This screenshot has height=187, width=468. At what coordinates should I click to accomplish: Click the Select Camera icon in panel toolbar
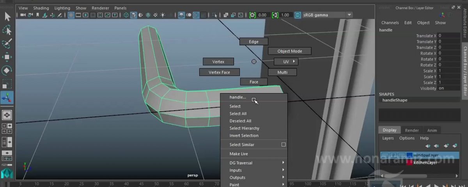tap(23, 15)
